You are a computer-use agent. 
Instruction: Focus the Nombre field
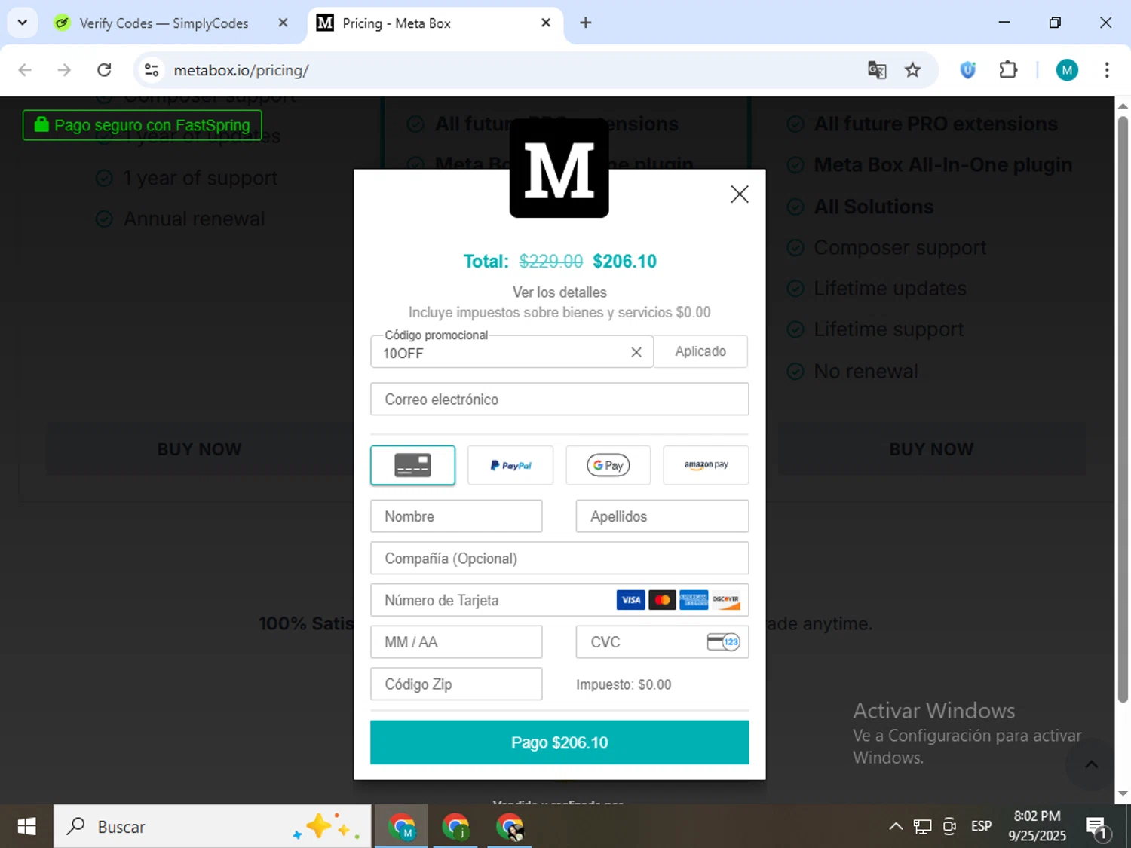pyautogui.click(x=456, y=516)
